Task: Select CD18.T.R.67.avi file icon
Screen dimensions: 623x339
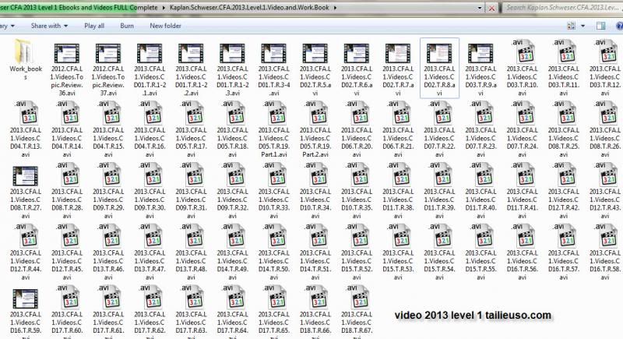Action: click(x=357, y=297)
